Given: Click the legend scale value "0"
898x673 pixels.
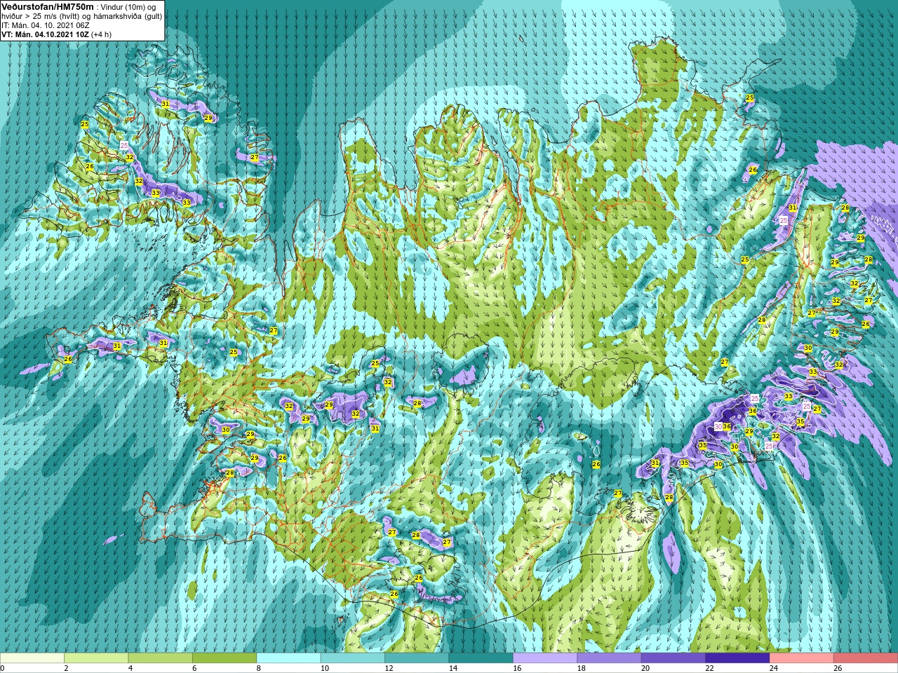Looking at the screenshot, I should click(x=3, y=668).
